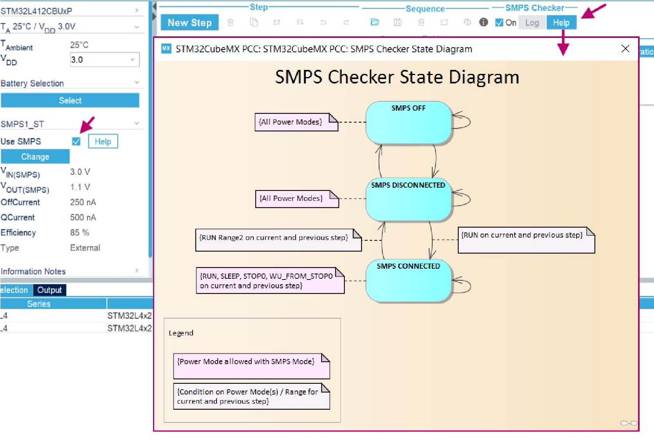Collapse the TA 25°C / VDD 3.0V section
Image resolution: width=654 pixels, height=446 pixels.
[137, 27]
